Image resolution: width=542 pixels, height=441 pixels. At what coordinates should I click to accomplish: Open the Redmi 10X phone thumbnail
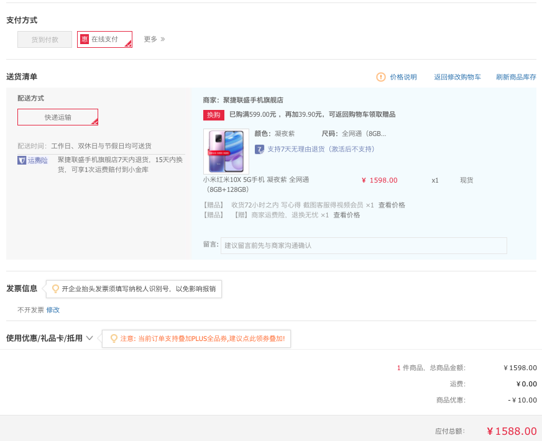pyautogui.click(x=226, y=152)
